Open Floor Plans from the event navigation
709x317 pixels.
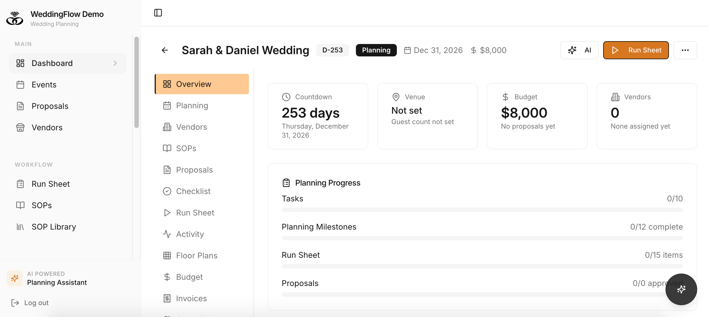coord(196,255)
